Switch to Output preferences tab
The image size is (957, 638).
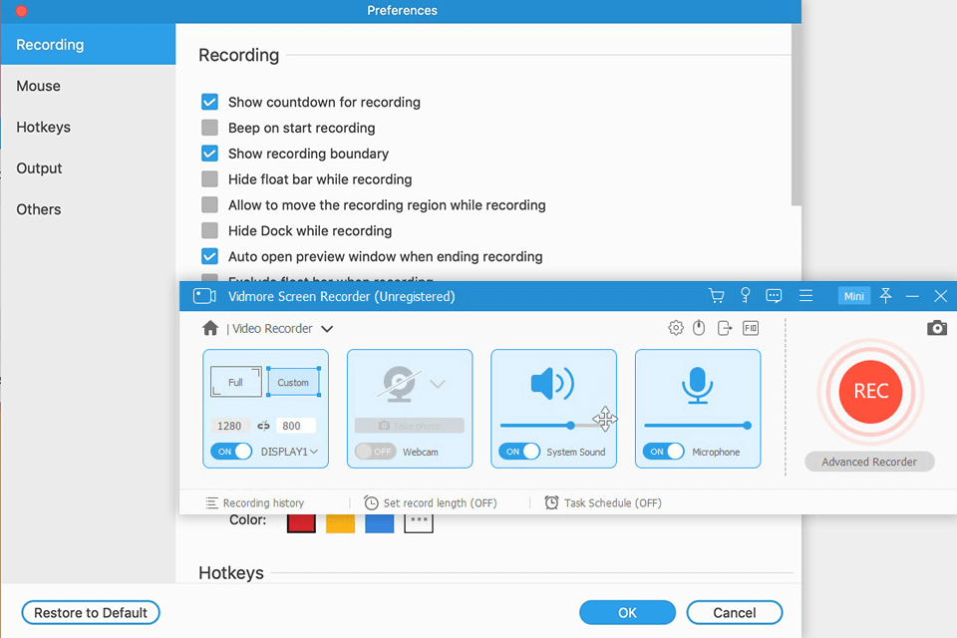89,168
